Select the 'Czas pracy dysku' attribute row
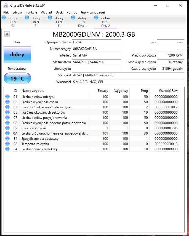Screen dimensions: 189x236 (92, 128)
